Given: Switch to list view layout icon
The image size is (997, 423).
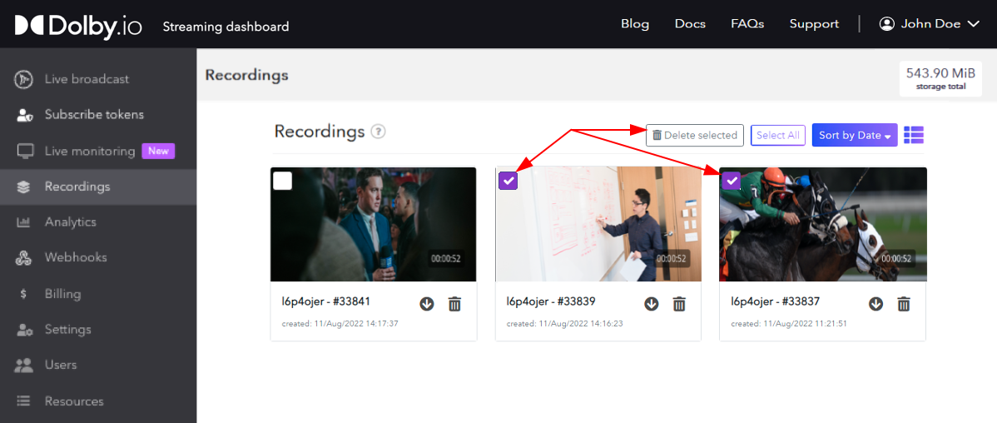Looking at the screenshot, I should (x=914, y=135).
